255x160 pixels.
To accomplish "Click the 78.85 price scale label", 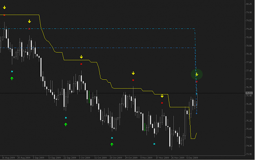I will tap(249, 37).
